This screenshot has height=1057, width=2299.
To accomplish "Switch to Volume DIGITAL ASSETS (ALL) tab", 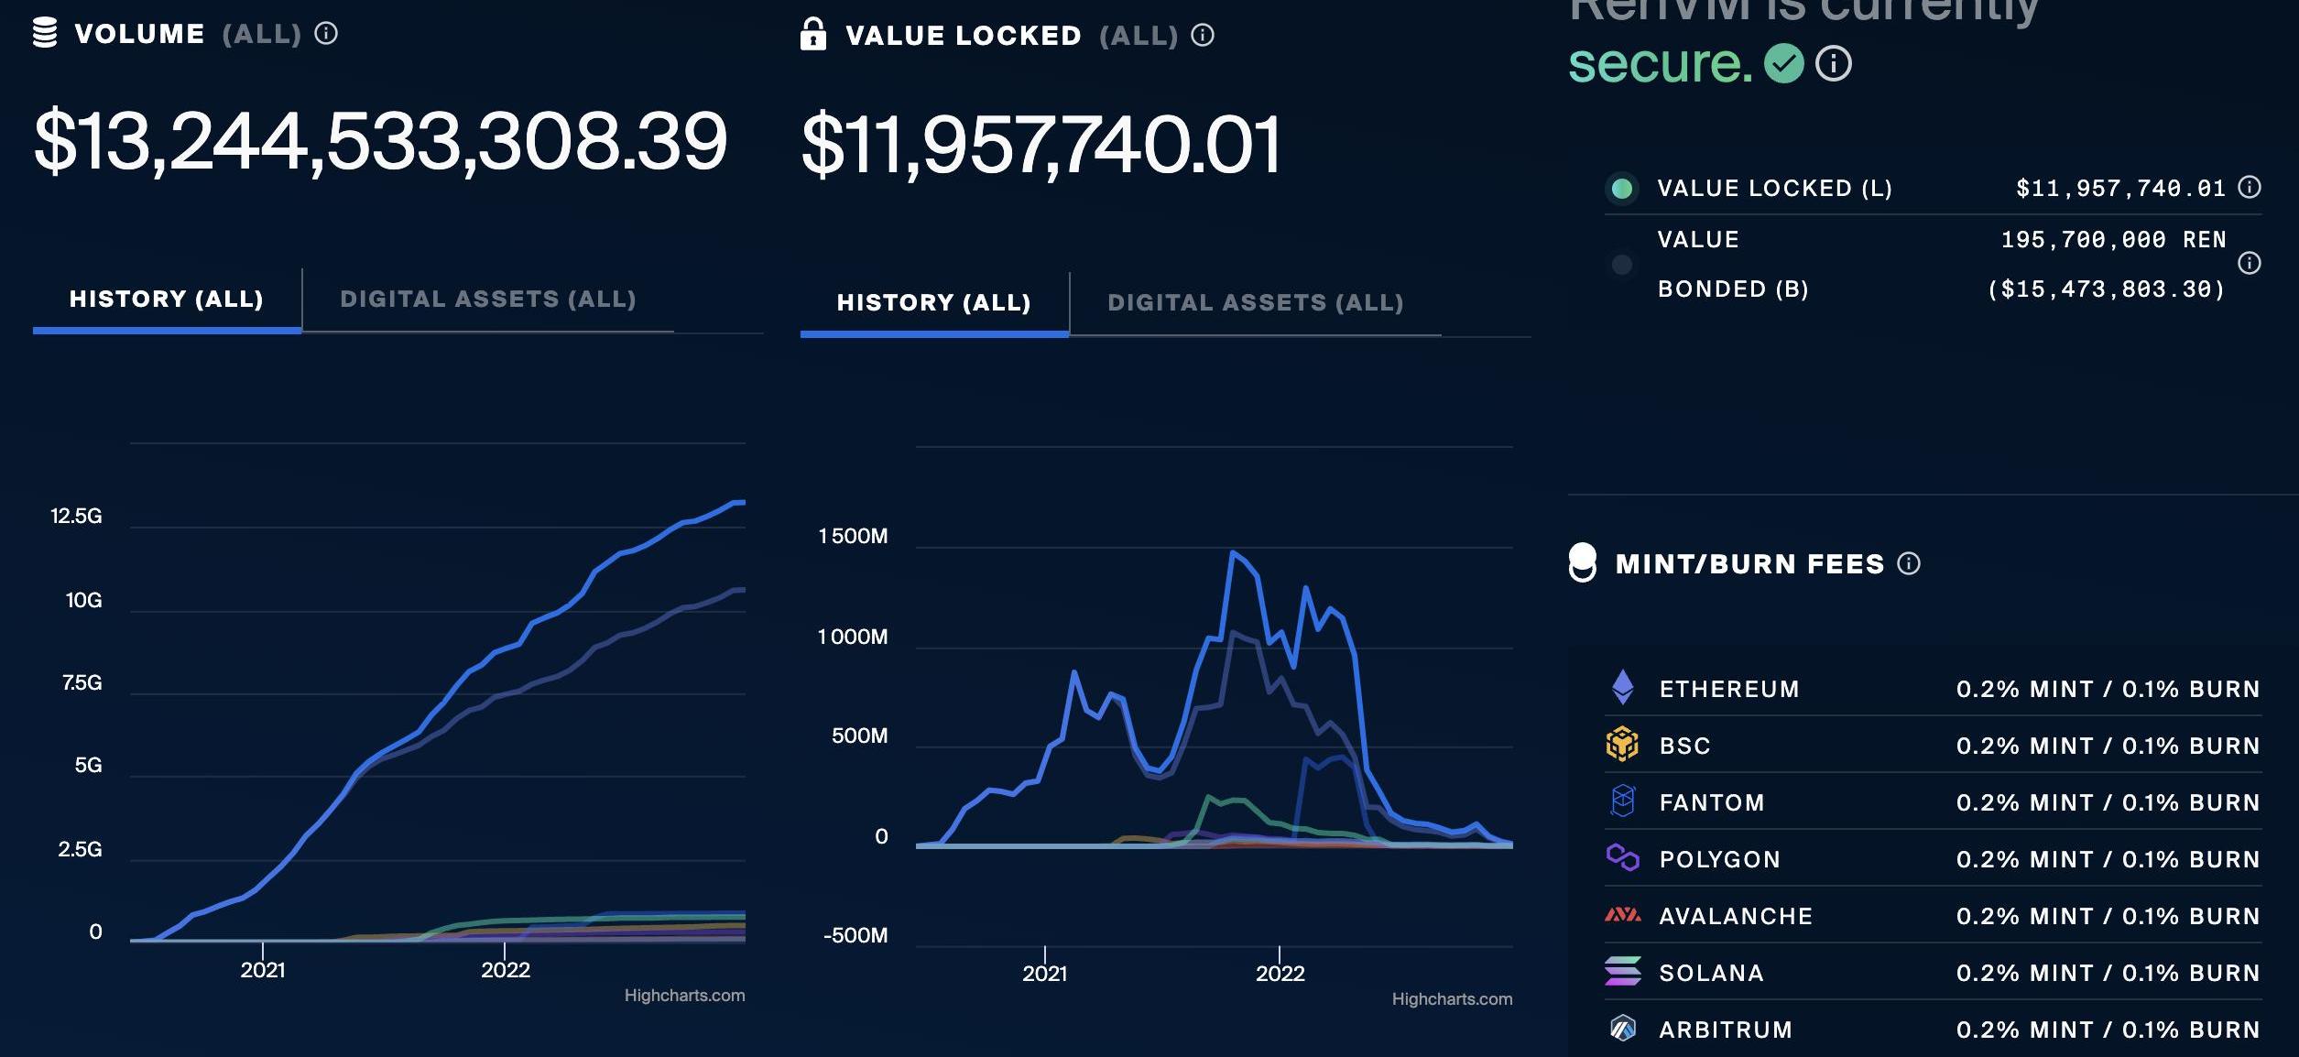I will tap(488, 300).
